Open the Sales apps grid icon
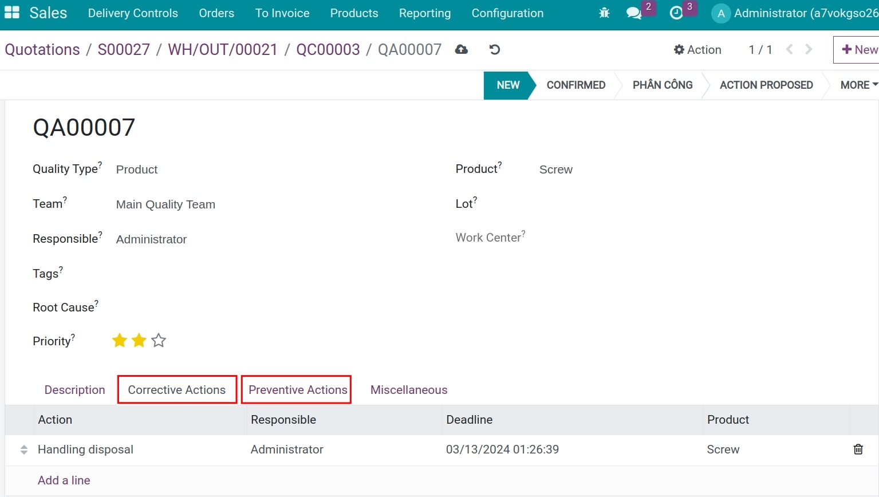Image resolution: width=879 pixels, height=497 pixels. tap(11, 11)
